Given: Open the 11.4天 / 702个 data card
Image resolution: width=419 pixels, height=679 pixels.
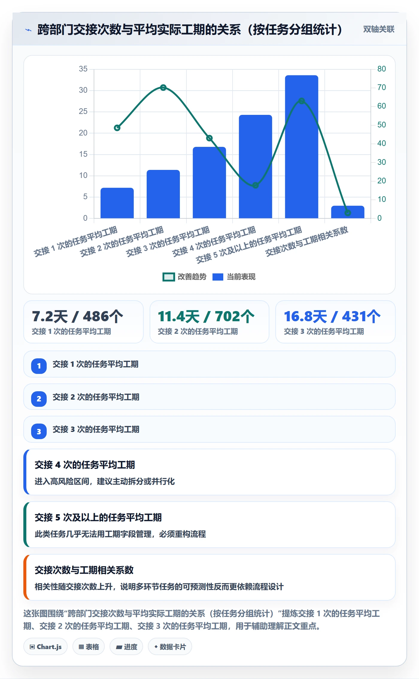Looking at the screenshot, I should coord(209,322).
